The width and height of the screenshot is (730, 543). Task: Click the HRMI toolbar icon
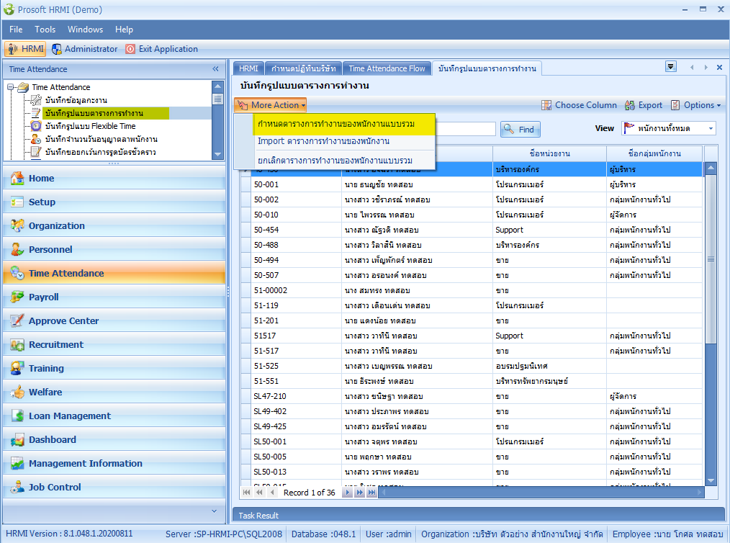12,49
